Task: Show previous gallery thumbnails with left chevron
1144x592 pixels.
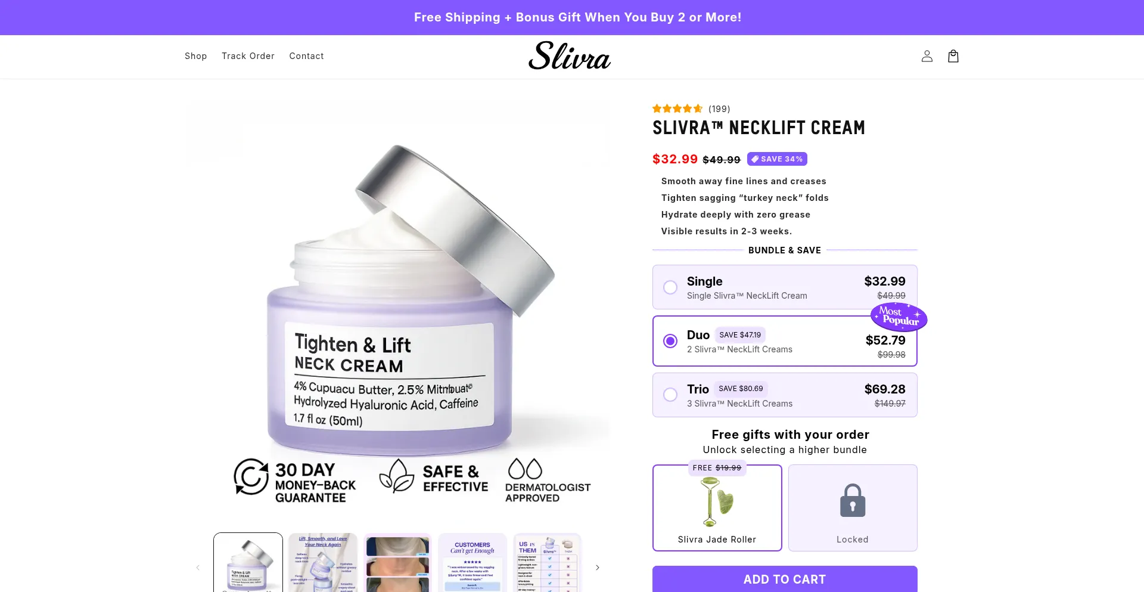Action: point(198,568)
